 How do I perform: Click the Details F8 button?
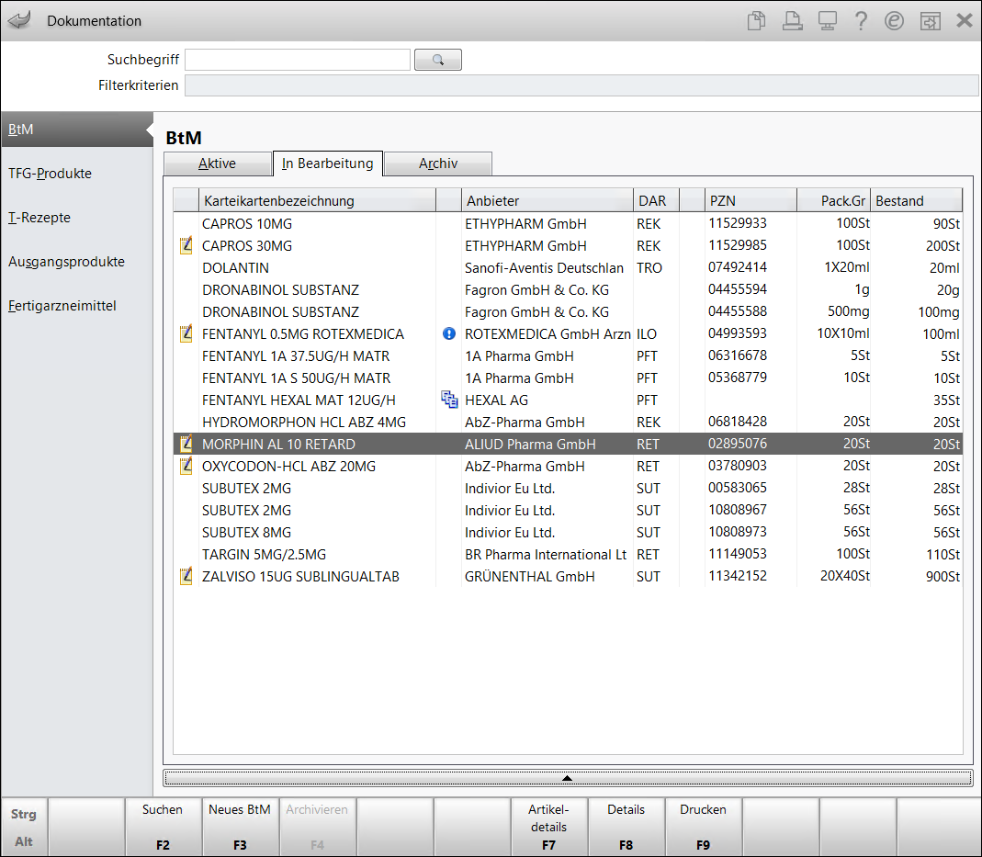point(626,827)
